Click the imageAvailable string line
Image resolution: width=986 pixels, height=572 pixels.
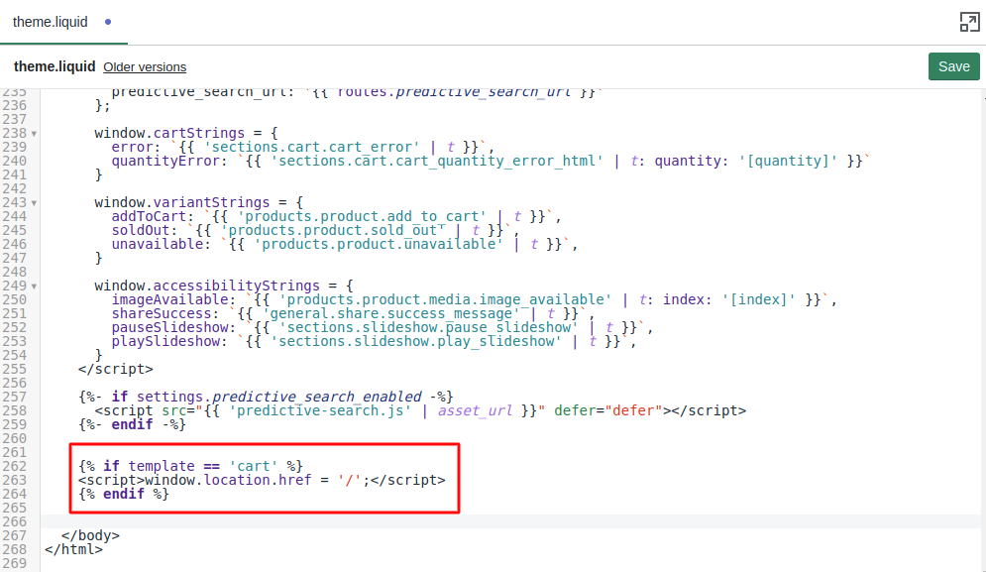(474, 300)
